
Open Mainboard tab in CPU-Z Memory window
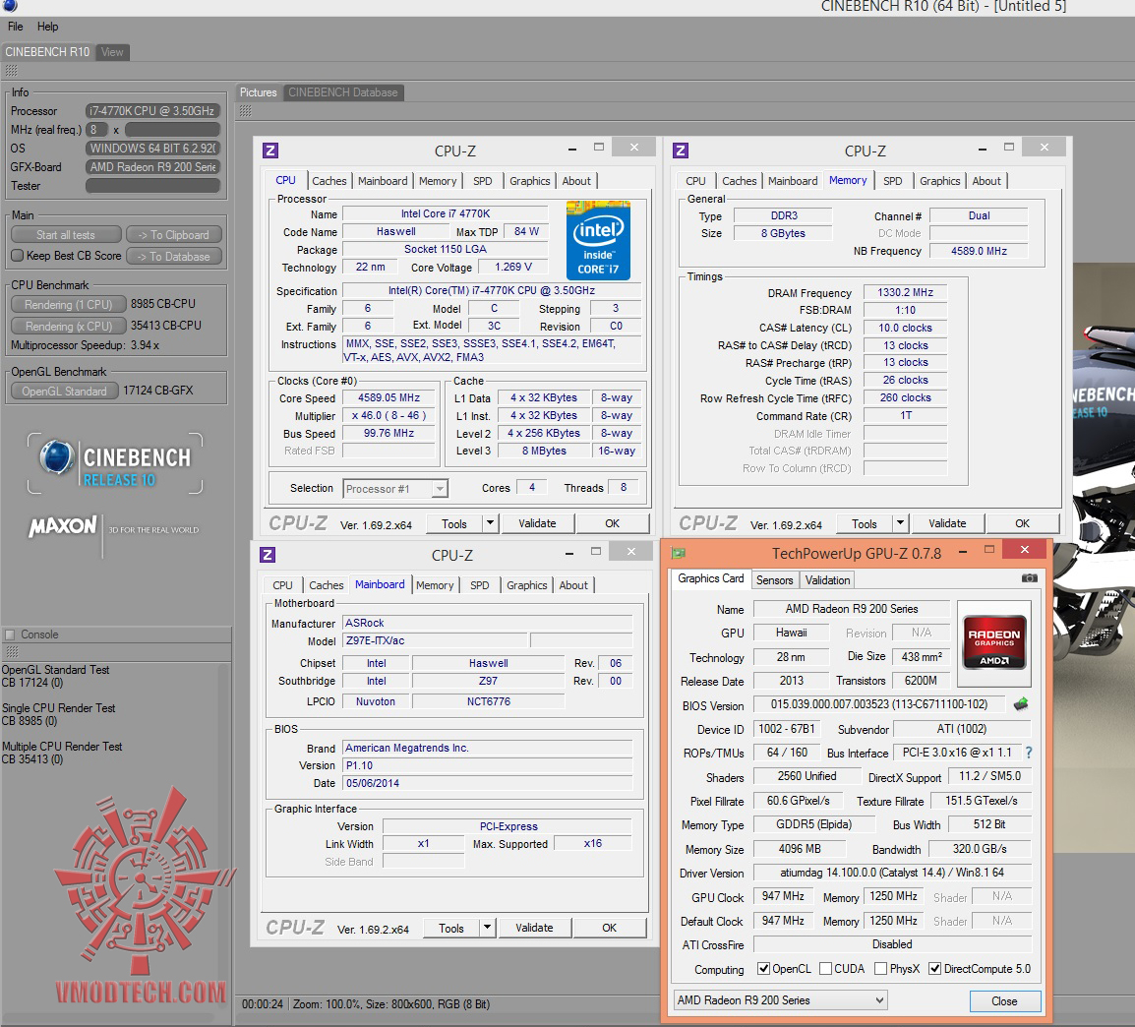(x=793, y=181)
